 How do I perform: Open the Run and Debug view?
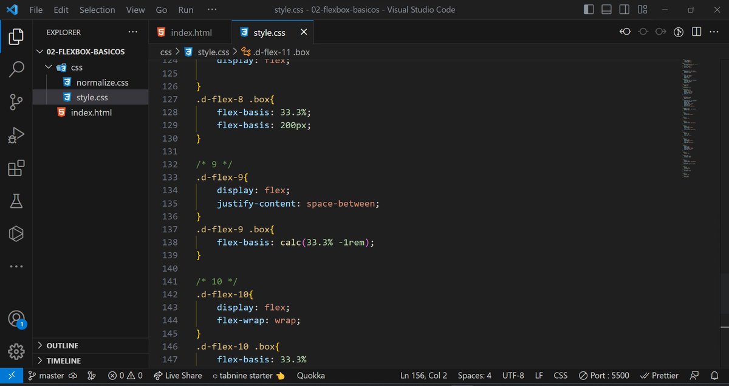[x=16, y=135]
